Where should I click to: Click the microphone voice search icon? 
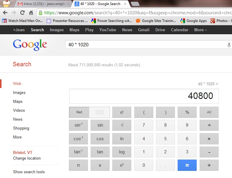[229, 45]
